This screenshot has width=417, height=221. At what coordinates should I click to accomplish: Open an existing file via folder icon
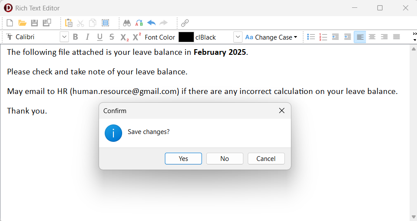point(22,23)
